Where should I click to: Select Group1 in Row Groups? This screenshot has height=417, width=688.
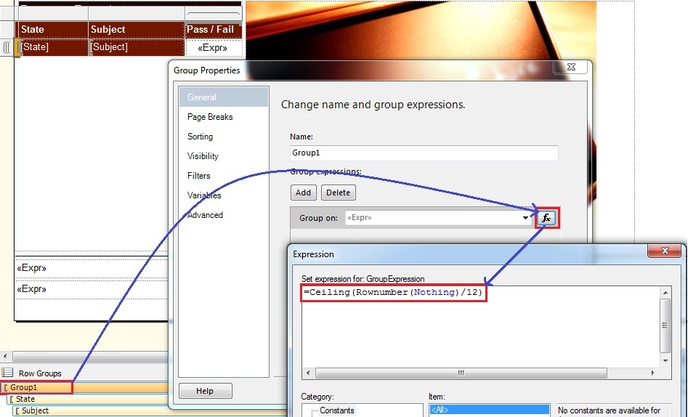[x=84, y=388]
